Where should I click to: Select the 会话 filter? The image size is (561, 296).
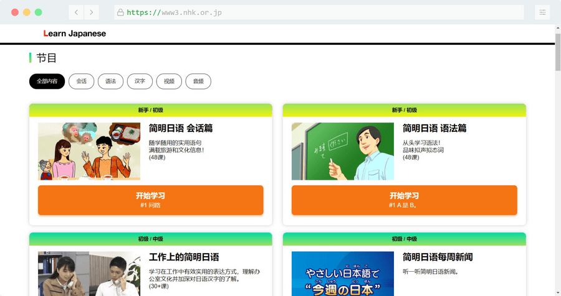81,81
